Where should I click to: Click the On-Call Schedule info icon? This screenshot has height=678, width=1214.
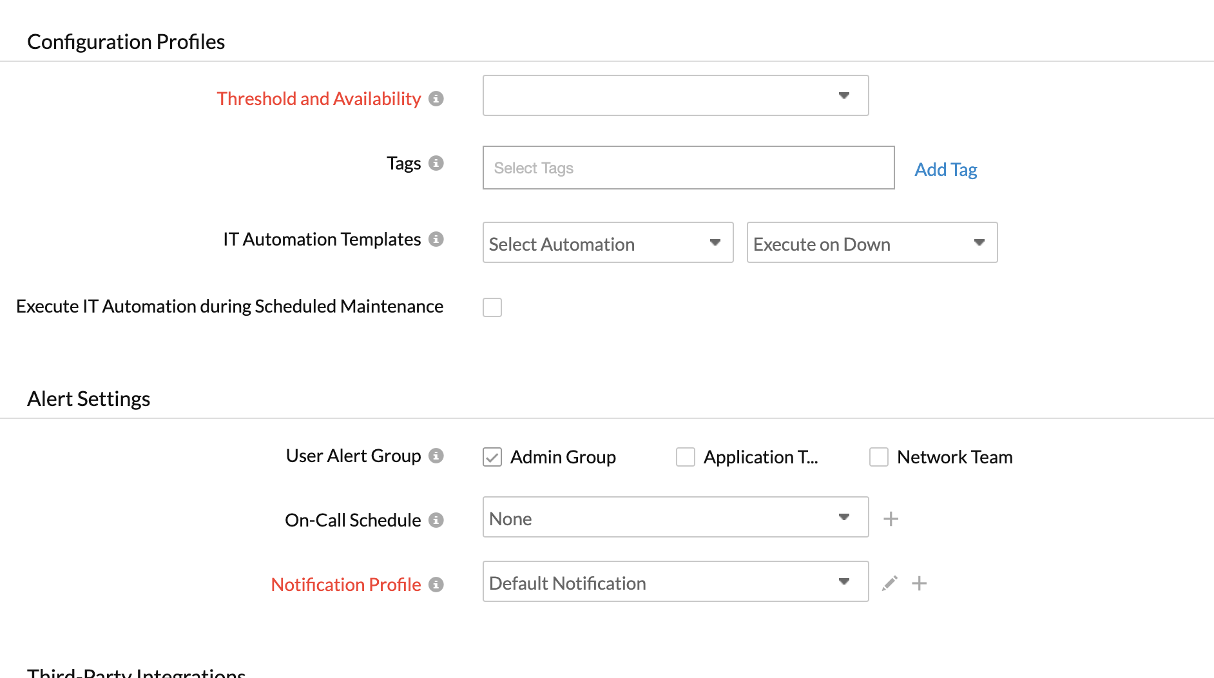436,520
